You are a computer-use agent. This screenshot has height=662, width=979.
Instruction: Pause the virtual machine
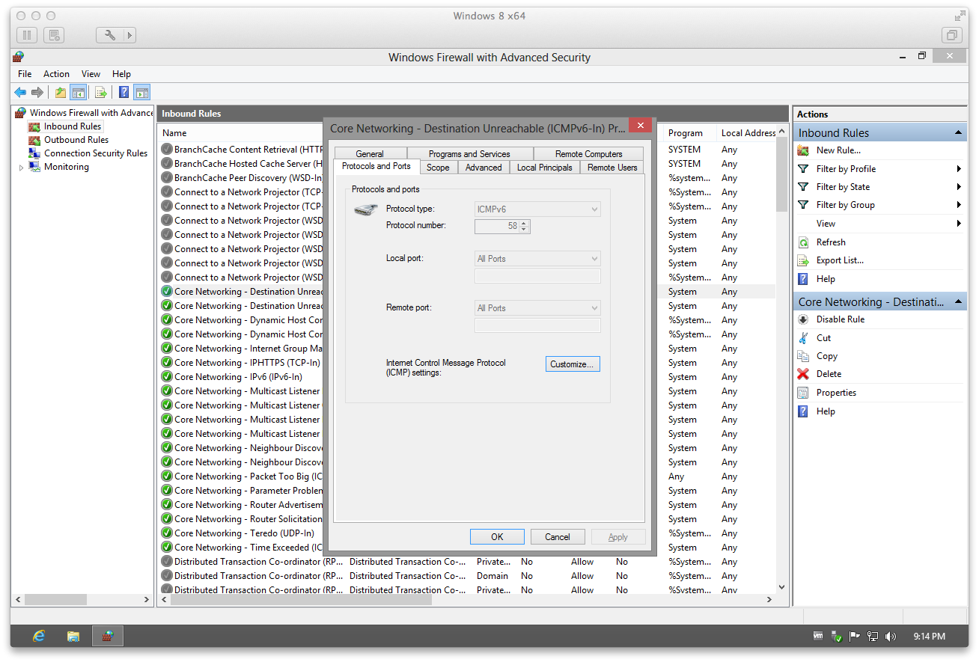pos(27,34)
